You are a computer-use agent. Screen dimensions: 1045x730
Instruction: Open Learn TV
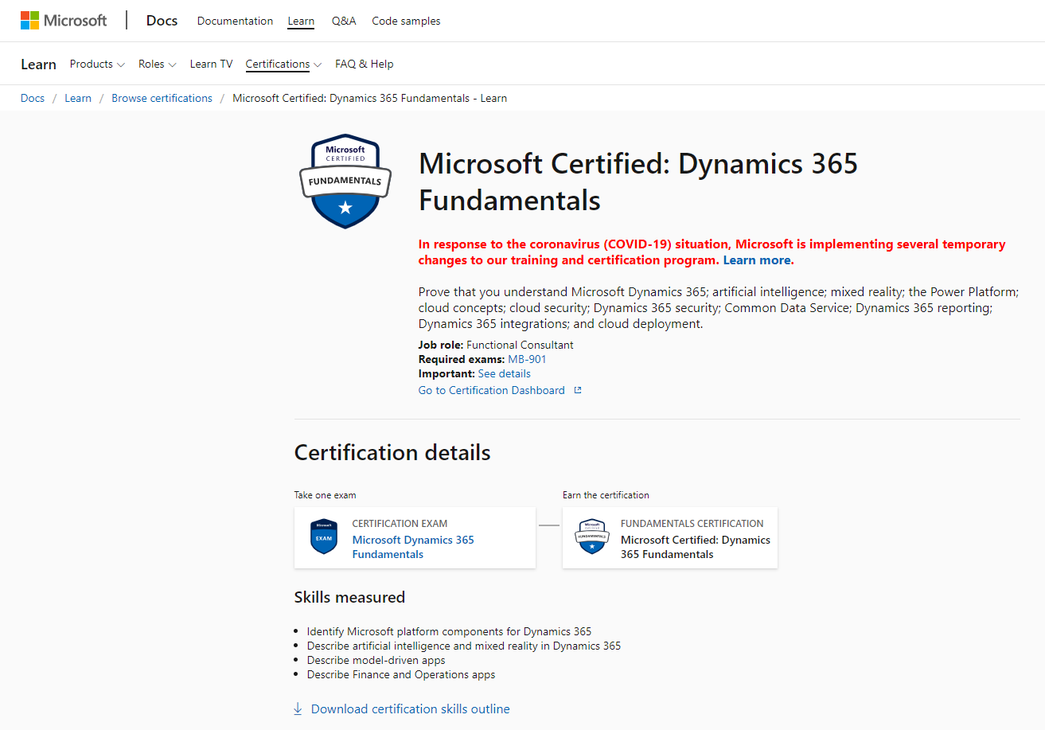click(x=211, y=64)
